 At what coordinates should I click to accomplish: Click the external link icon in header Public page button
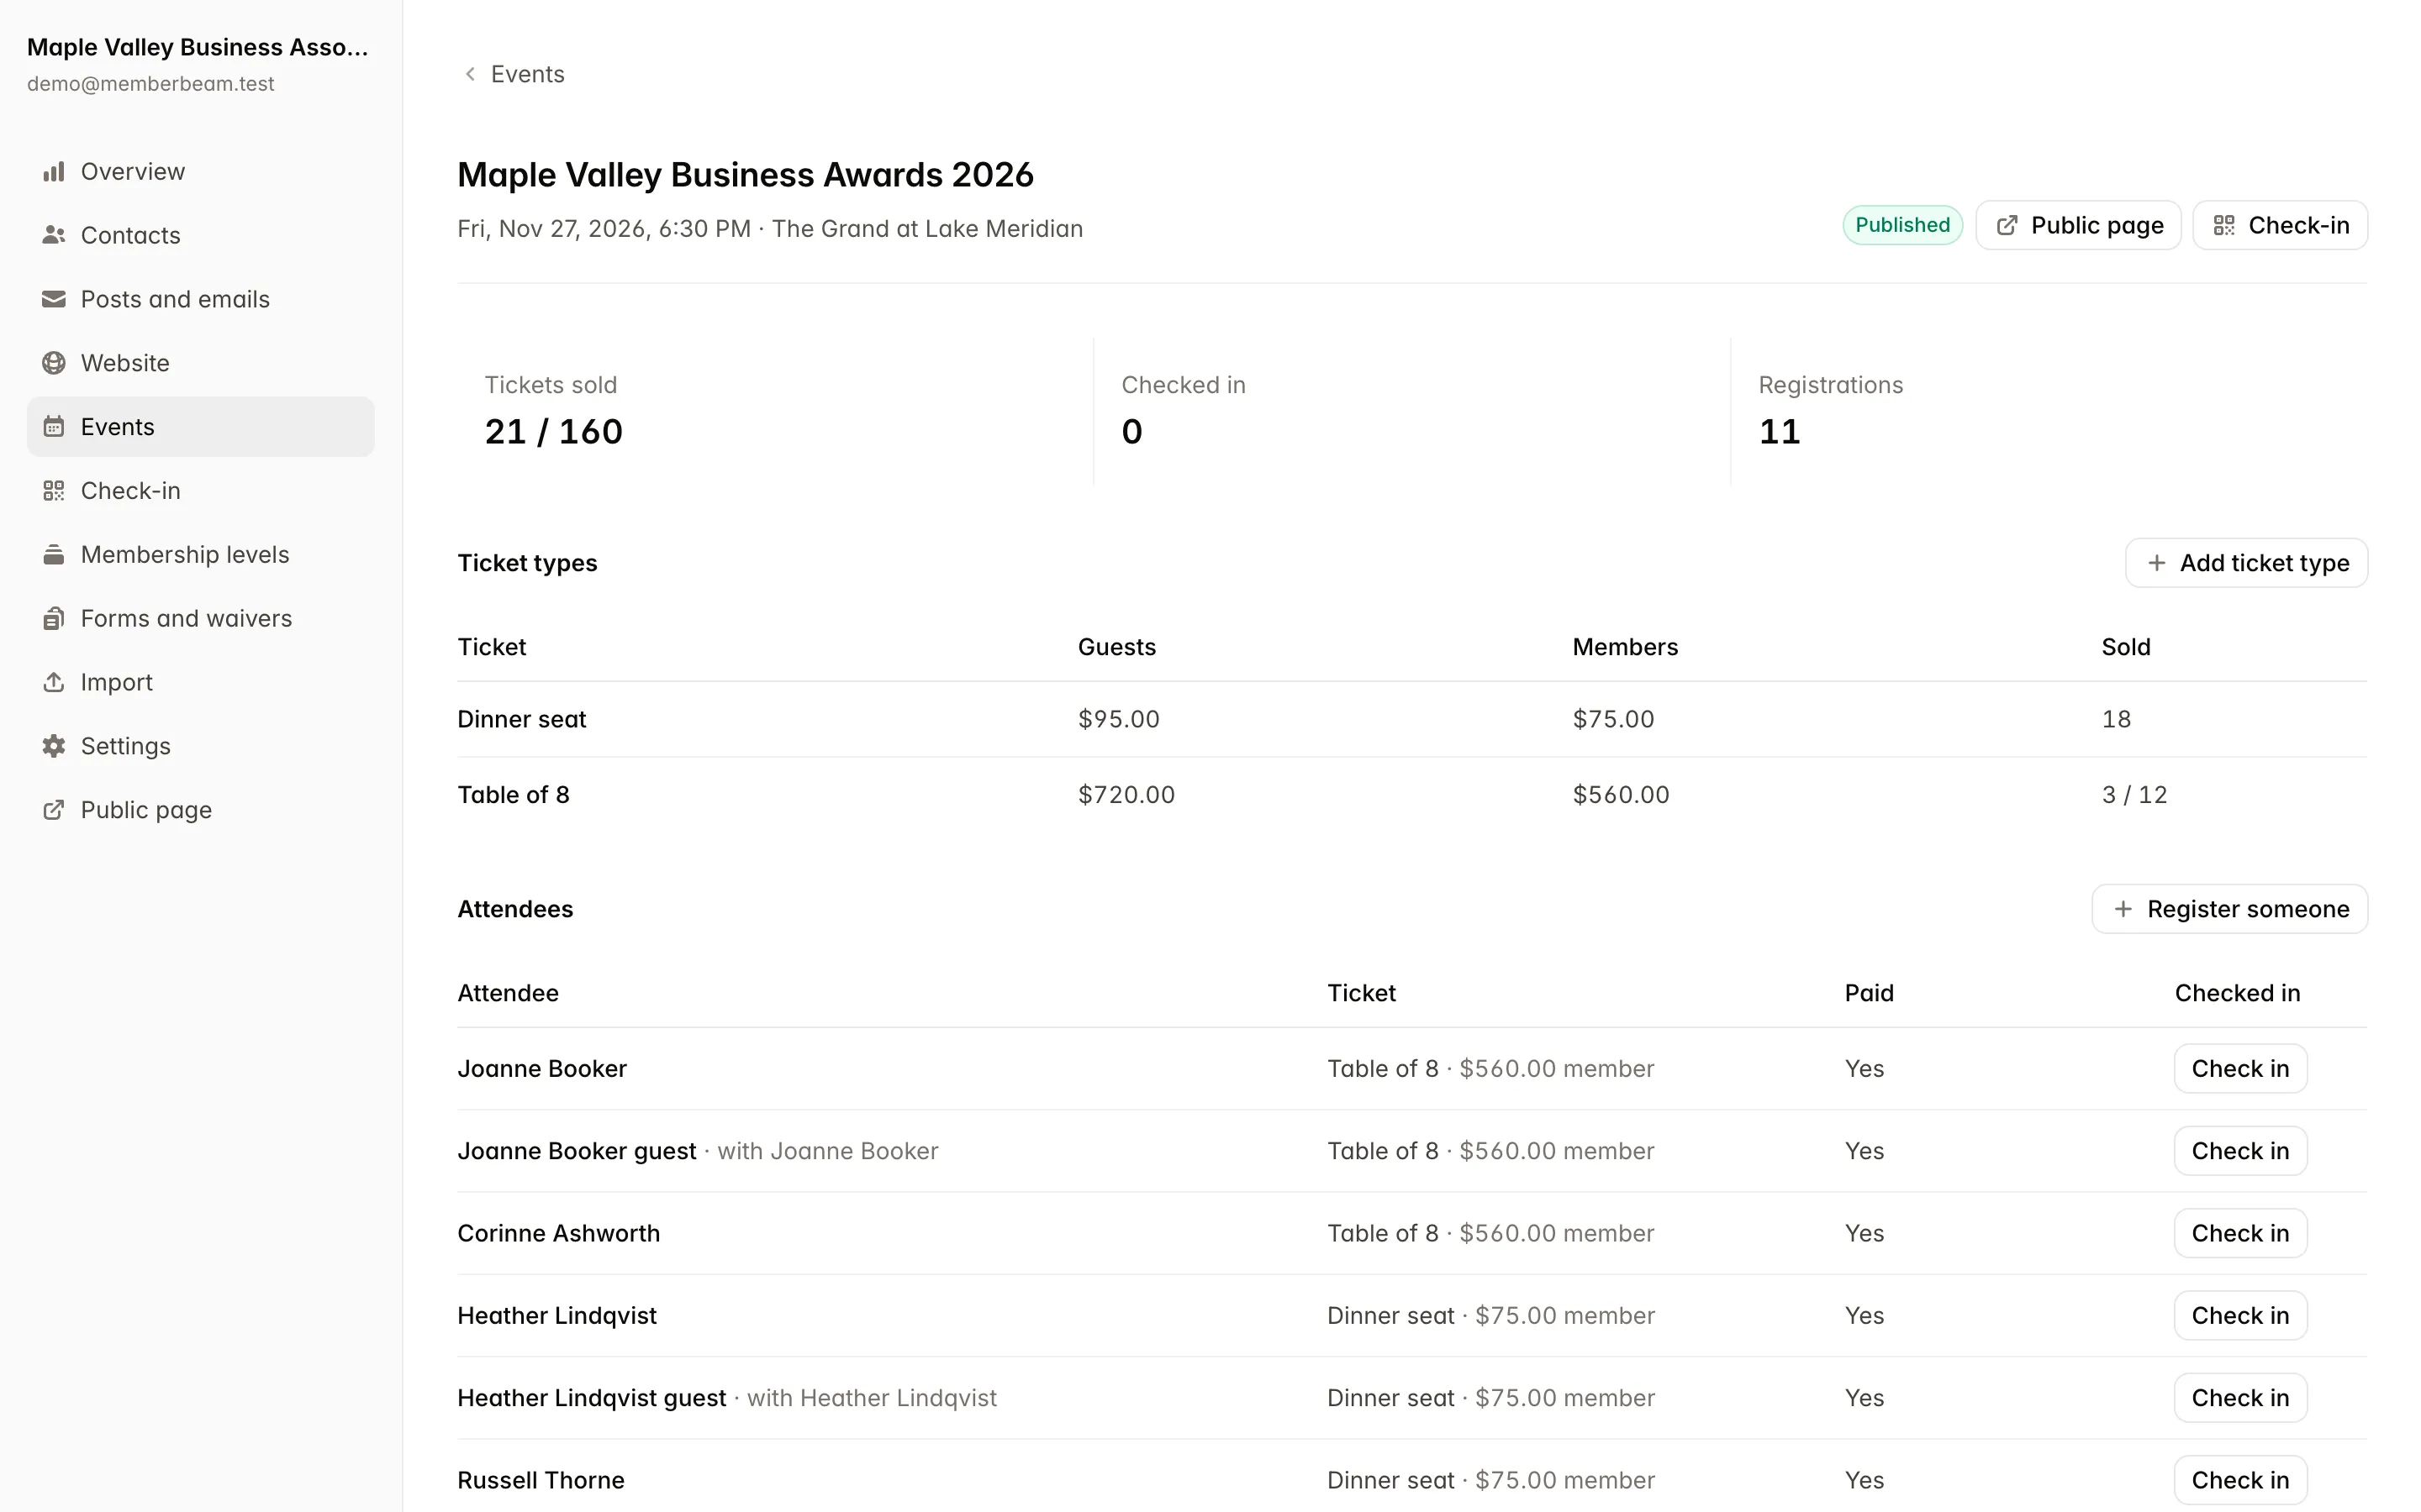2007,225
